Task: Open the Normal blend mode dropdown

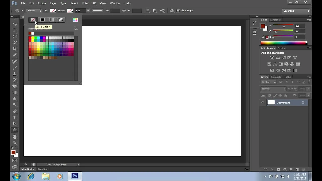Action: pos(273,89)
